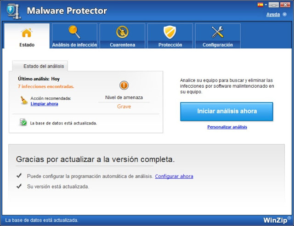The width and height of the screenshot is (294, 226).
Task: Click the checkmark beside Su versión está actualizada
Action: coord(19,186)
